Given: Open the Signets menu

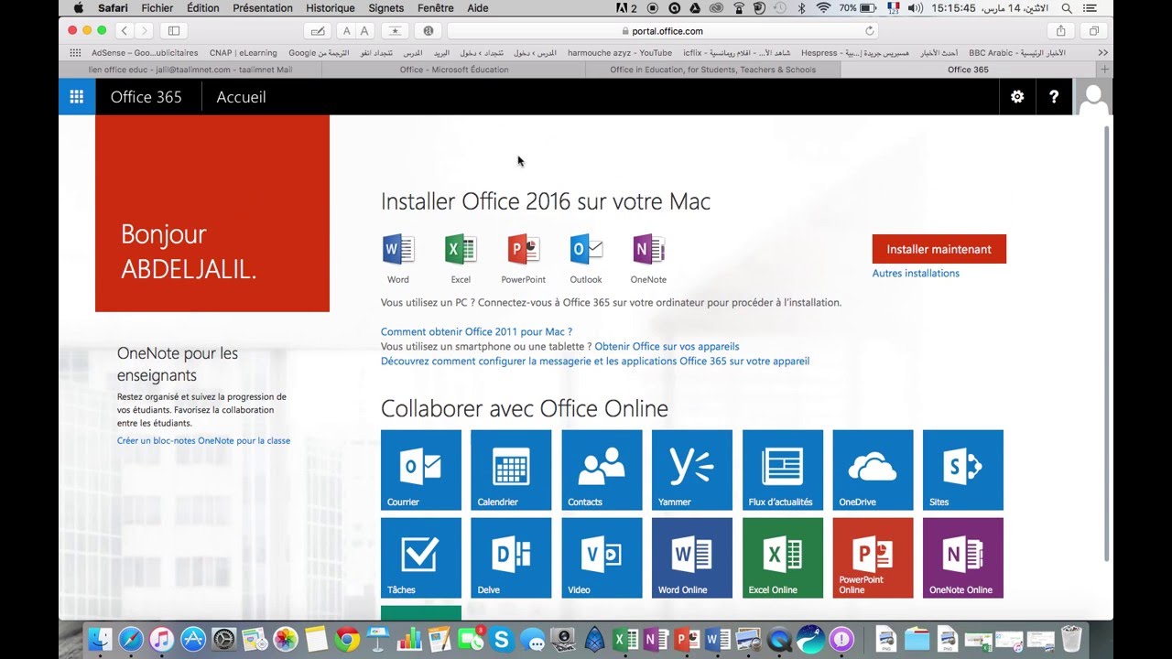Looking at the screenshot, I should (x=386, y=8).
